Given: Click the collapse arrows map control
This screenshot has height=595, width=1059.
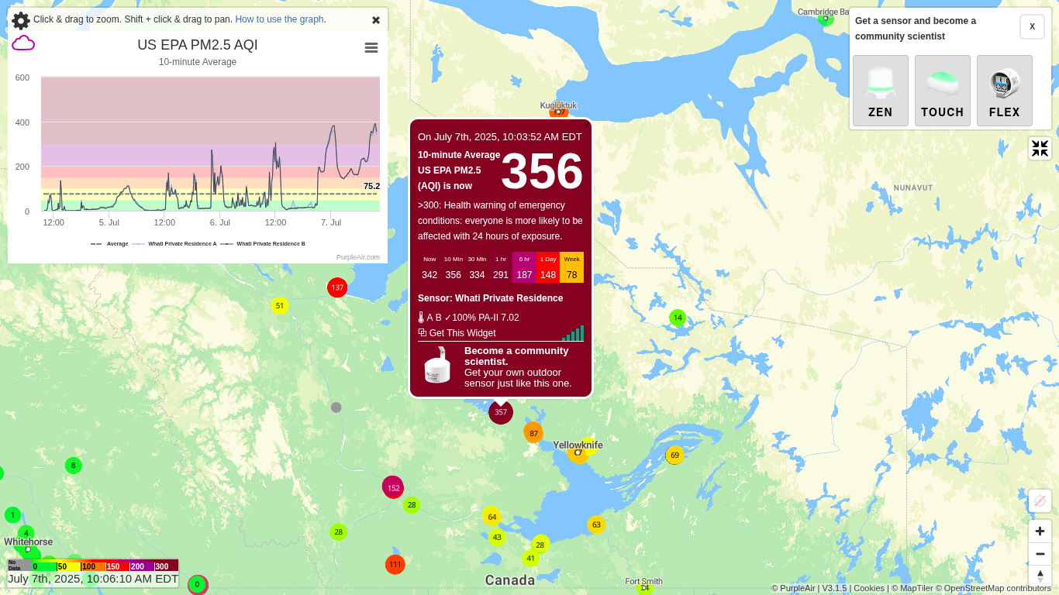Looking at the screenshot, I should pos(1040,149).
